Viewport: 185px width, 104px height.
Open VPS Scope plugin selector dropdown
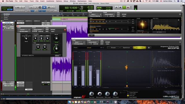(x=79, y=44)
